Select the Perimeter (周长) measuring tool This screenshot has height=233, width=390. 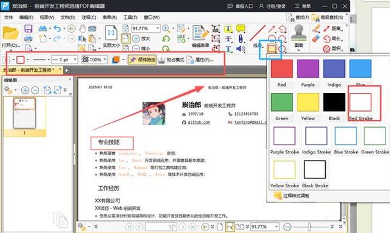(333, 39)
